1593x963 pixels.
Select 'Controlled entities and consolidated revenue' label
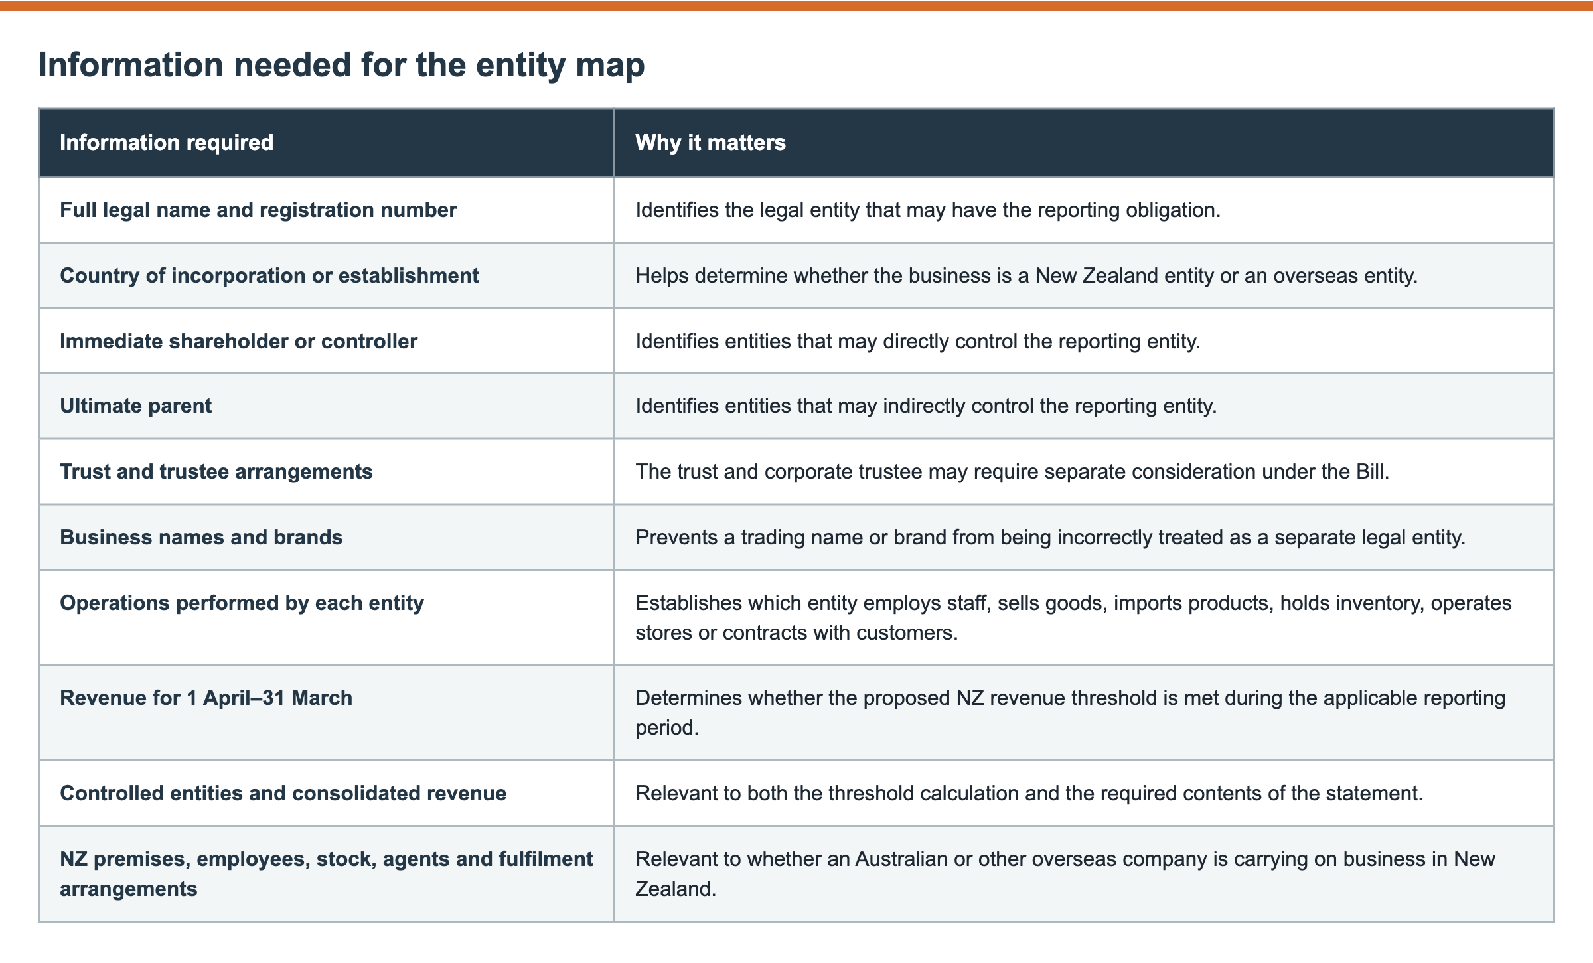[283, 793]
